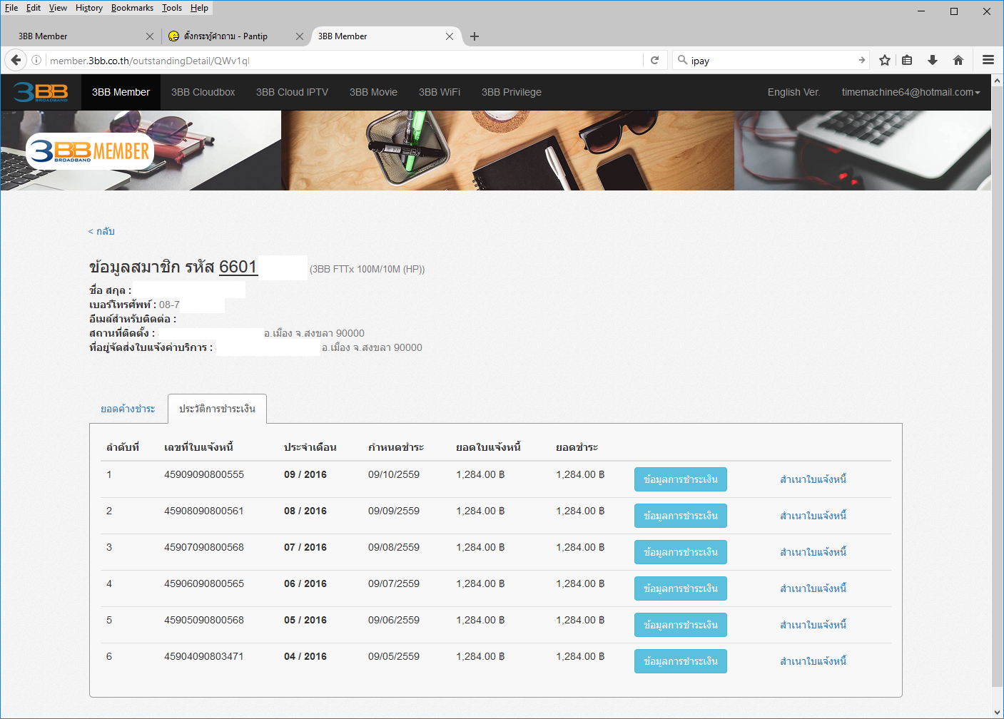This screenshot has height=719, width=1004.
Task: Click ข้อมูลการชำระเงิน button for 08 / 2016
Action: 681,516
